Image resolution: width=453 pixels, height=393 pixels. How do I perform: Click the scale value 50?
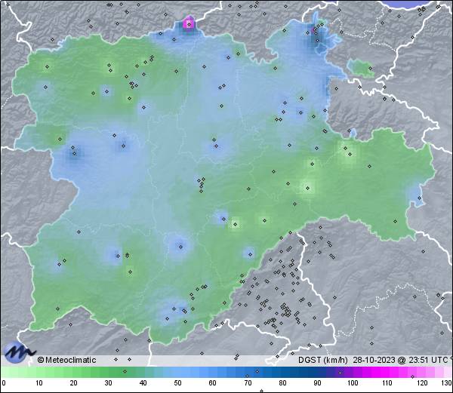[x=177, y=383]
